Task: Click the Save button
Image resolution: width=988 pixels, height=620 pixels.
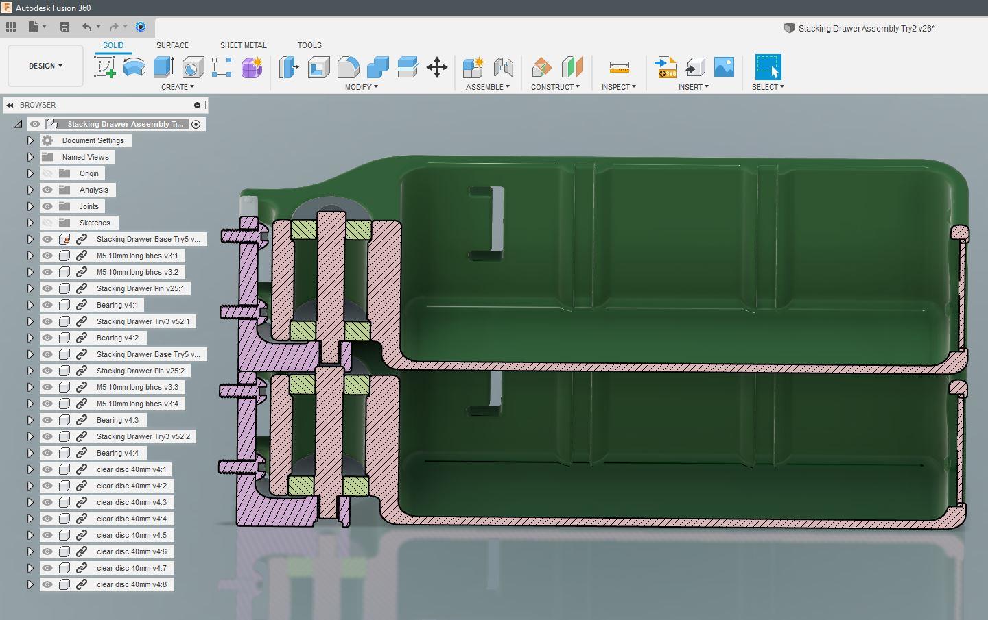Action: [x=64, y=26]
